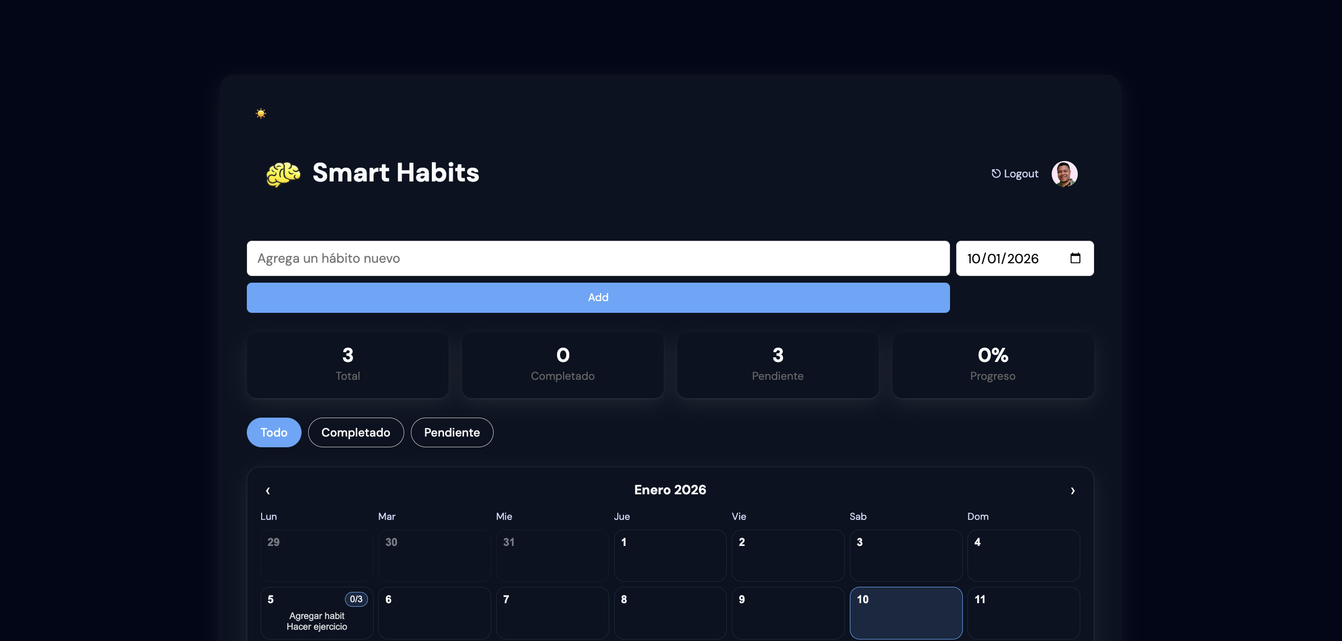
Task: Click the brain logo icon
Action: coord(284,173)
